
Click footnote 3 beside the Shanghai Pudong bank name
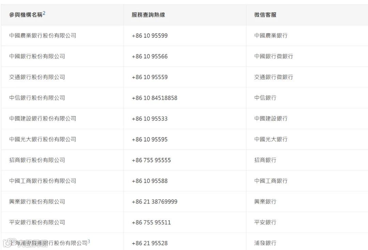click(x=89, y=241)
